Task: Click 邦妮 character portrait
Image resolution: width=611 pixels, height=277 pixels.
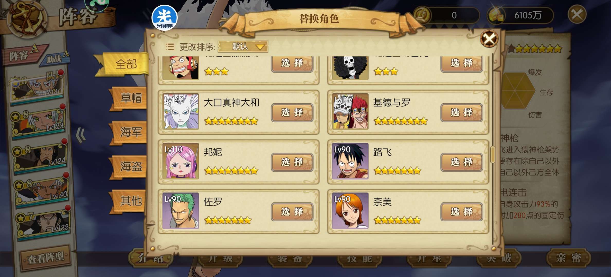Action: pos(181,161)
